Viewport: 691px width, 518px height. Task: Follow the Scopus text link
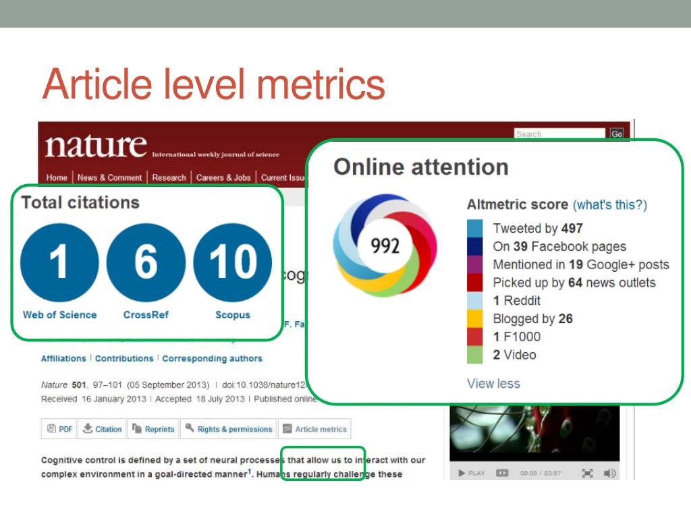click(x=233, y=315)
